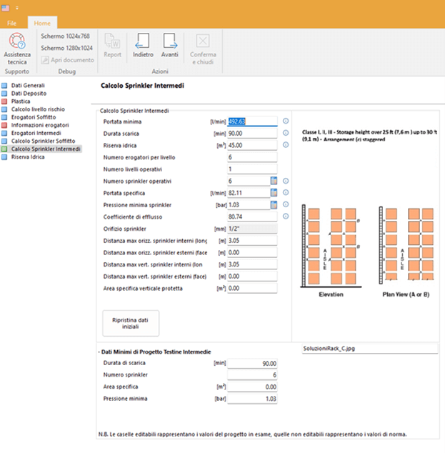This screenshot has width=445, height=453.
Task: Click info icon next to Durata scarica
Action: coord(286,133)
